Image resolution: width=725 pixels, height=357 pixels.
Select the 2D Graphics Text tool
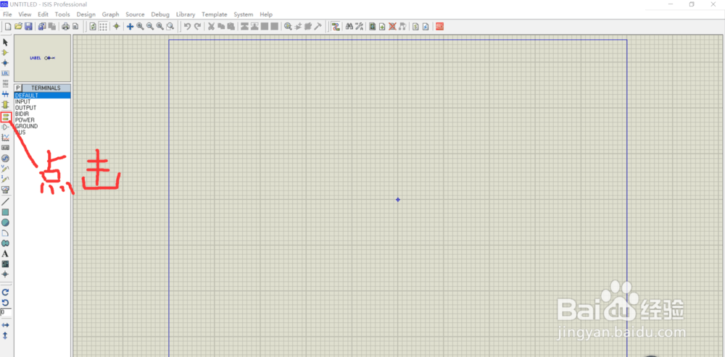click(6, 254)
